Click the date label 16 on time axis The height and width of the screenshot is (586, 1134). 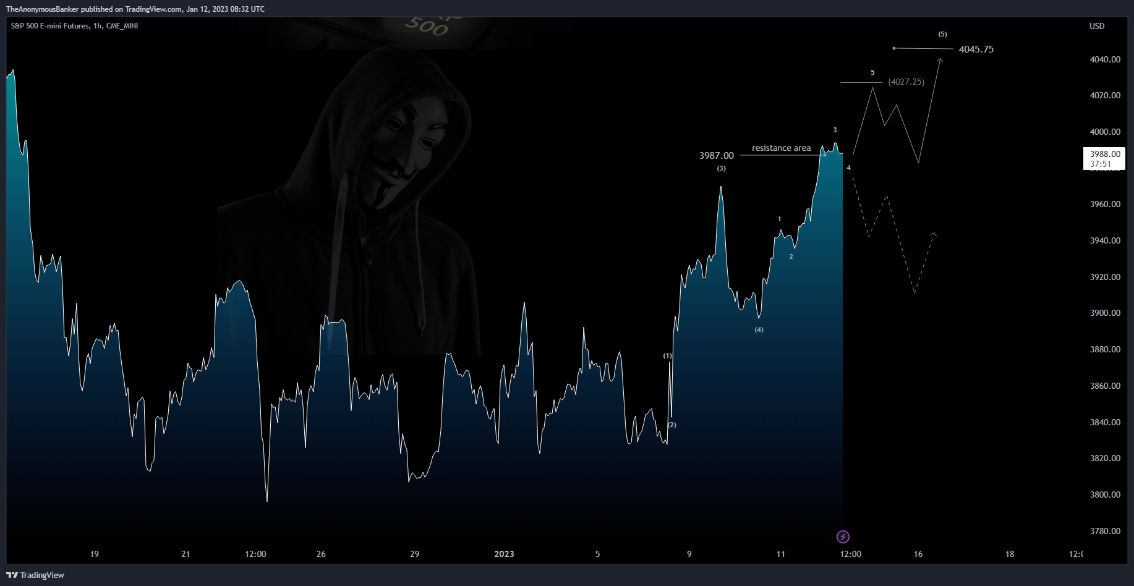pos(918,554)
